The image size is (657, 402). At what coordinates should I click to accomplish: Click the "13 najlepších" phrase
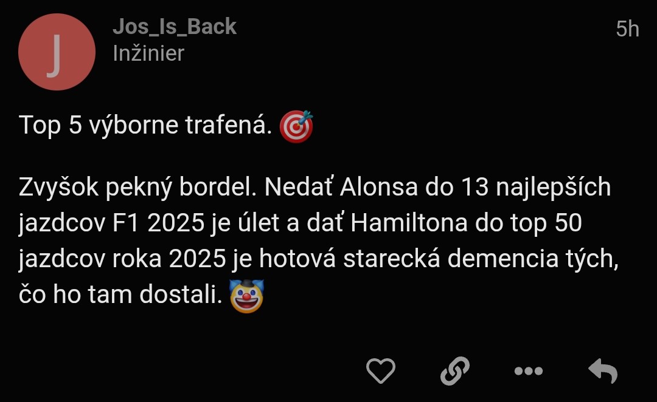[536, 187]
